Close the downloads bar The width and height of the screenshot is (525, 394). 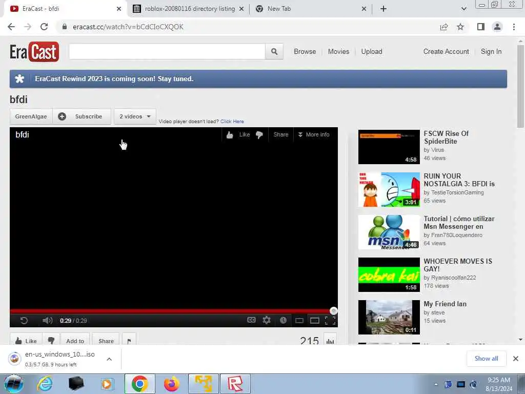pyautogui.click(x=516, y=359)
